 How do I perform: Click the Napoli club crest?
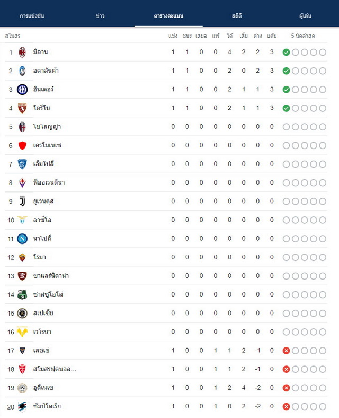(22, 239)
